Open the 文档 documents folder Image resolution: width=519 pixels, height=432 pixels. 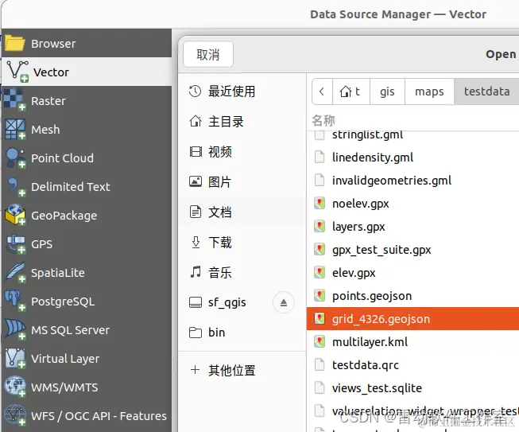242,212
